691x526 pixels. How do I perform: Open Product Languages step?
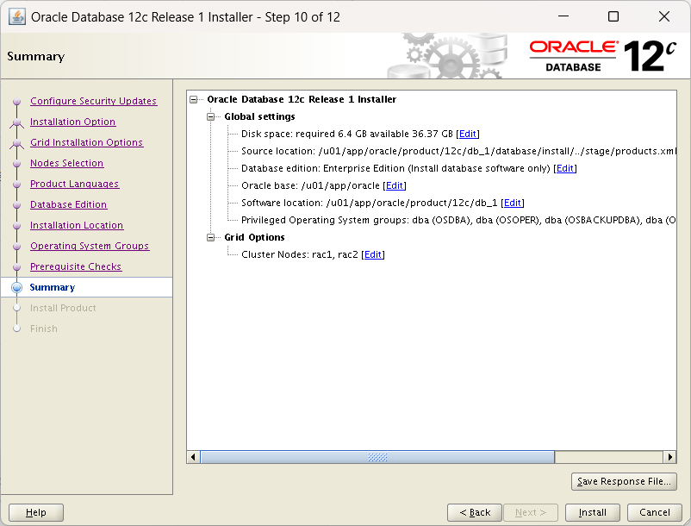(x=74, y=184)
